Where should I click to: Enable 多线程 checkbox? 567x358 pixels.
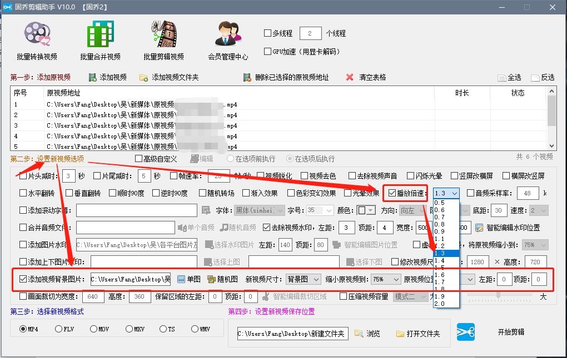coord(267,33)
